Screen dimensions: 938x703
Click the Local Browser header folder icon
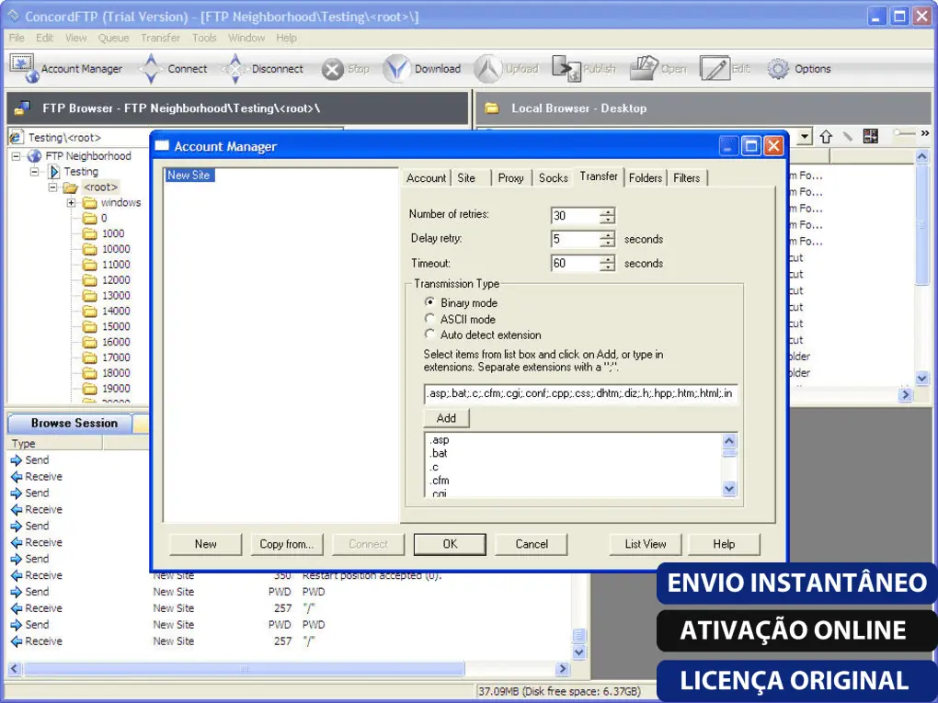coord(492,108)
